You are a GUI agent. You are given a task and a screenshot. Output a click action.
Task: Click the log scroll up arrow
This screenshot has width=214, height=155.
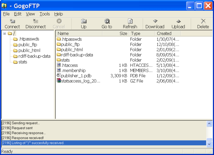coord(209,123)
